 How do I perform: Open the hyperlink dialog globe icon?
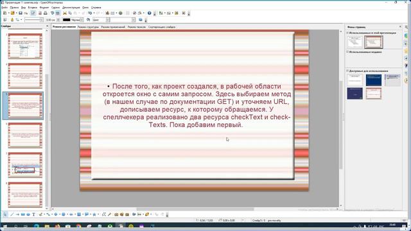coord(121,13)
